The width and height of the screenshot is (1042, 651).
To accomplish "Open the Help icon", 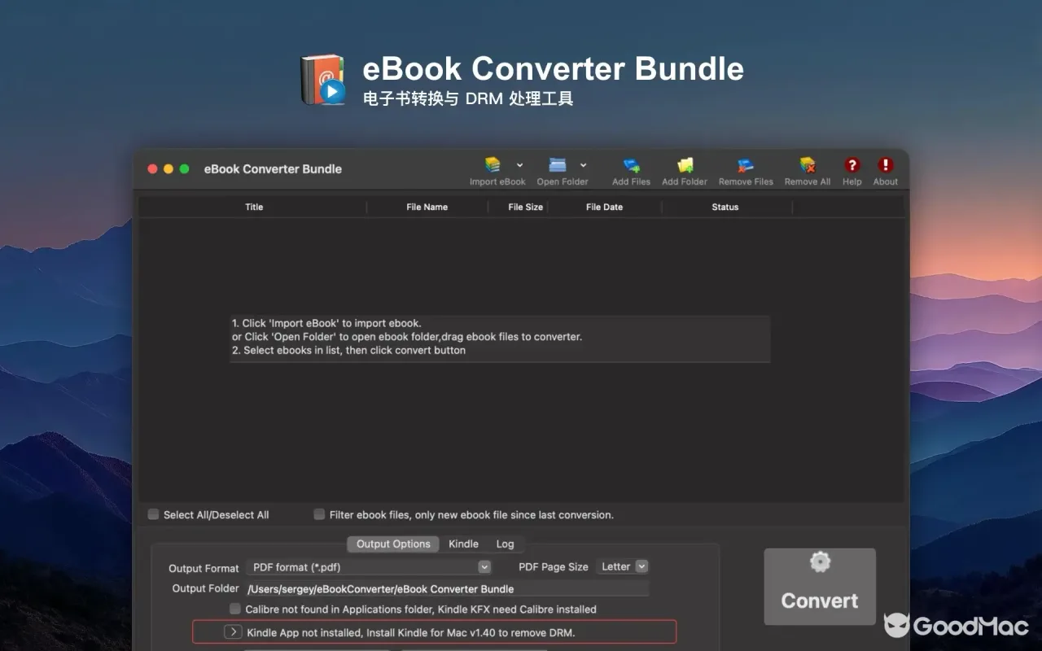I will coord(852,165).
